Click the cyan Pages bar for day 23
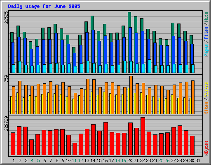 point(150,66)
